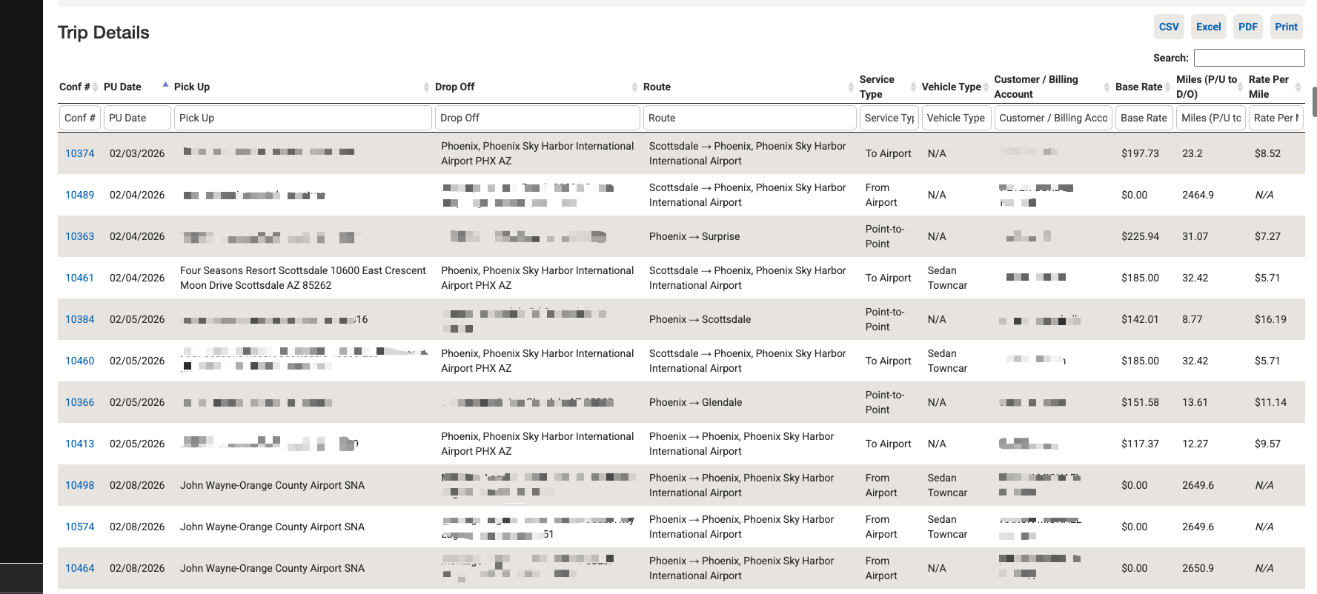Screen dimensions: 1317x594
Task: Export the trip table as CSV
Action: click(1168, 27)
